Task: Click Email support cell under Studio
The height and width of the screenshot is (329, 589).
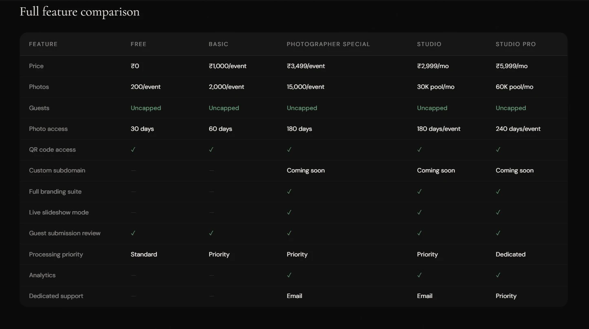Action: pyautogui.click(x=425, y=296)
